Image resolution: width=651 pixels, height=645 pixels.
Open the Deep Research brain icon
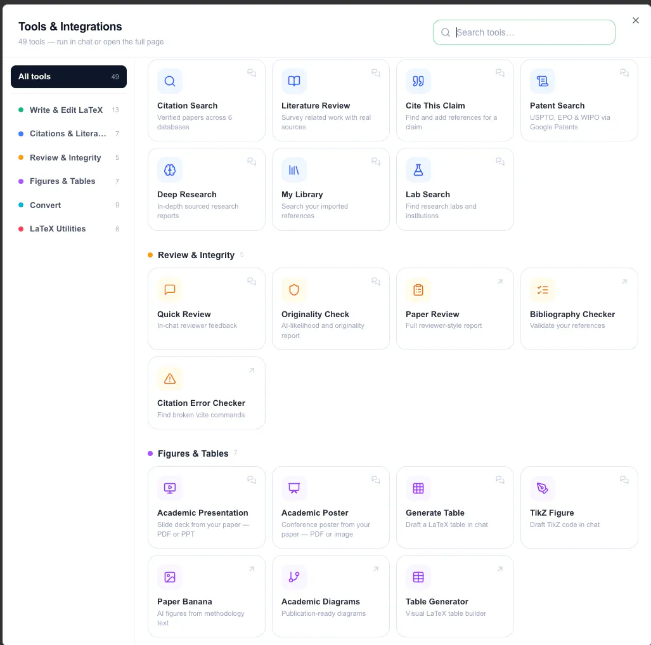click(169, 170)
